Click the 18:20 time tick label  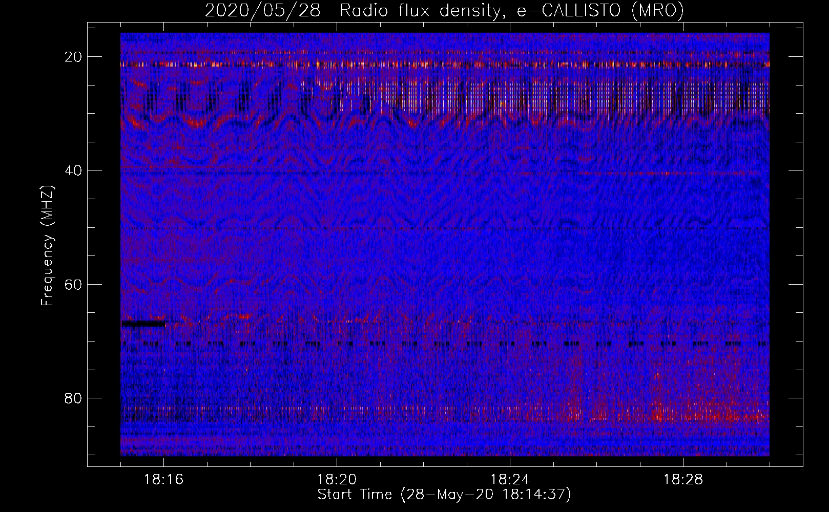337,480
